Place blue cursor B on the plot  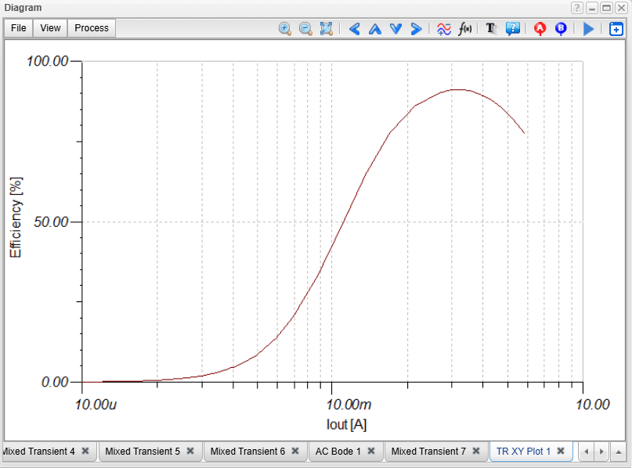[x=561, y=29]
